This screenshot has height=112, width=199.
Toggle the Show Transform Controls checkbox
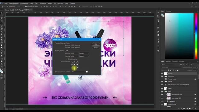(x=26, y=7)
